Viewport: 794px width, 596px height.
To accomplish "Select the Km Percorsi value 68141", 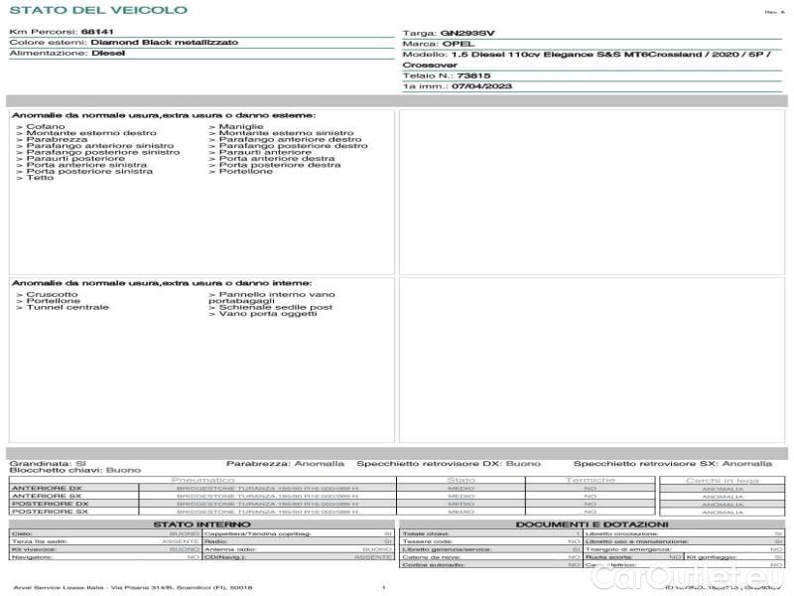I will pyautogui.click(x=97, y=32).
